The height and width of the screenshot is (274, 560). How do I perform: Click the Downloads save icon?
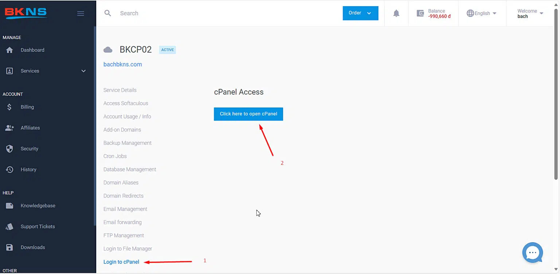click(x=9, y=247)
